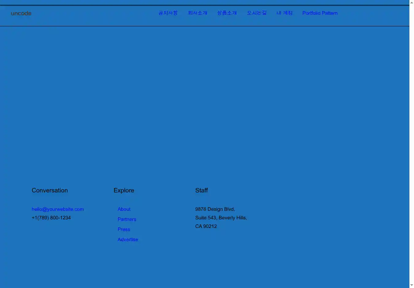Open the 공지사항 menu item
Viewport: 414px width, 288px height.
point(168,13)
